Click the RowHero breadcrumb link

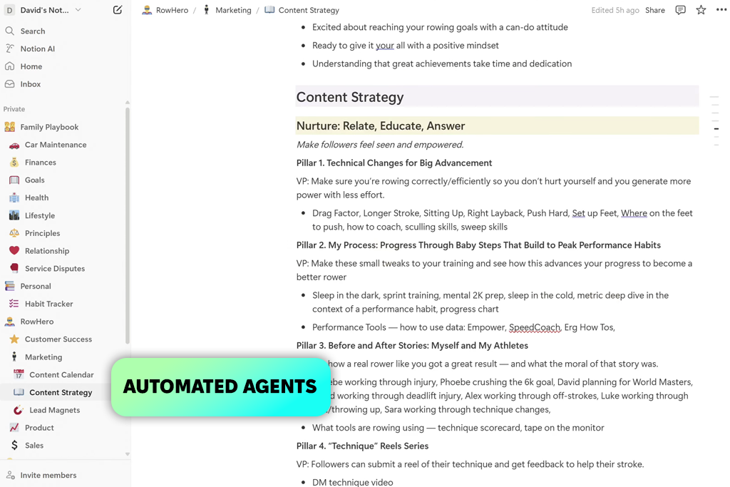click(x=165, y=10)
